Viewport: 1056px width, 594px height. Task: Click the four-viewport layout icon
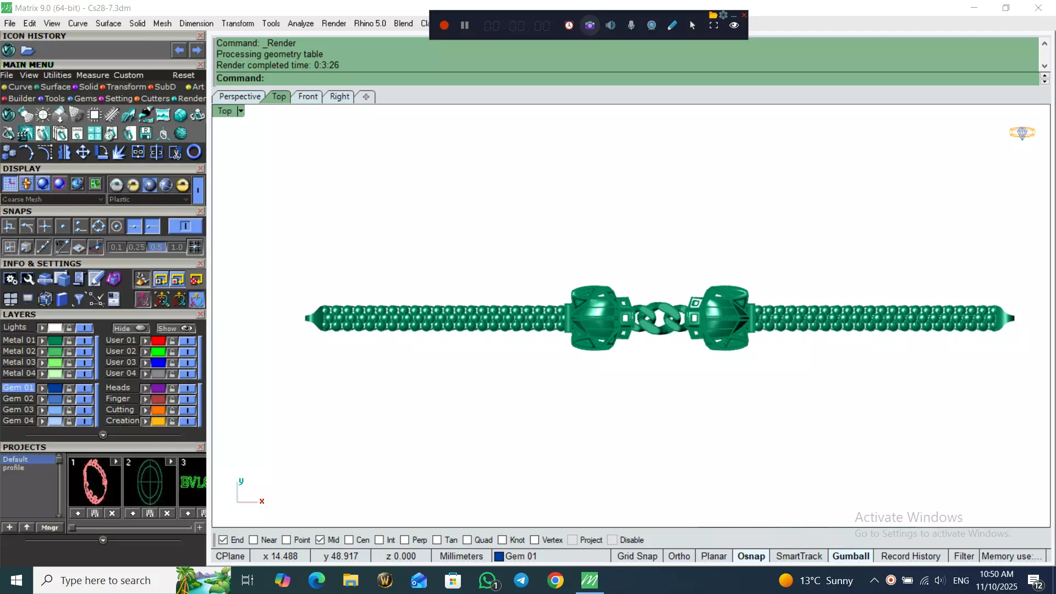pyautogui.click(x=10, y=299)
